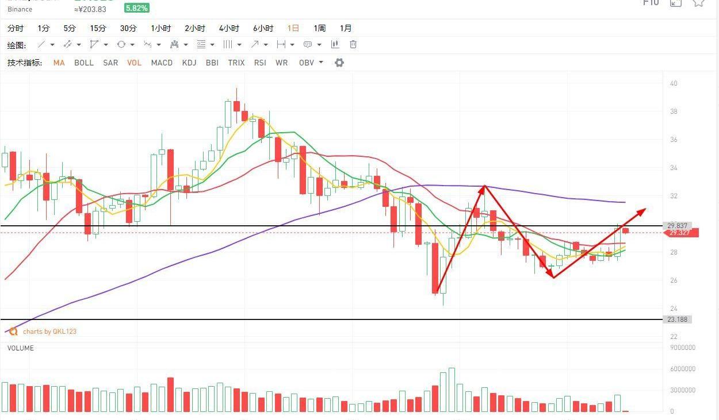Click the green 5.82% change badge
The width and height of the screenshot is (719, 420).
click(137, 8)
